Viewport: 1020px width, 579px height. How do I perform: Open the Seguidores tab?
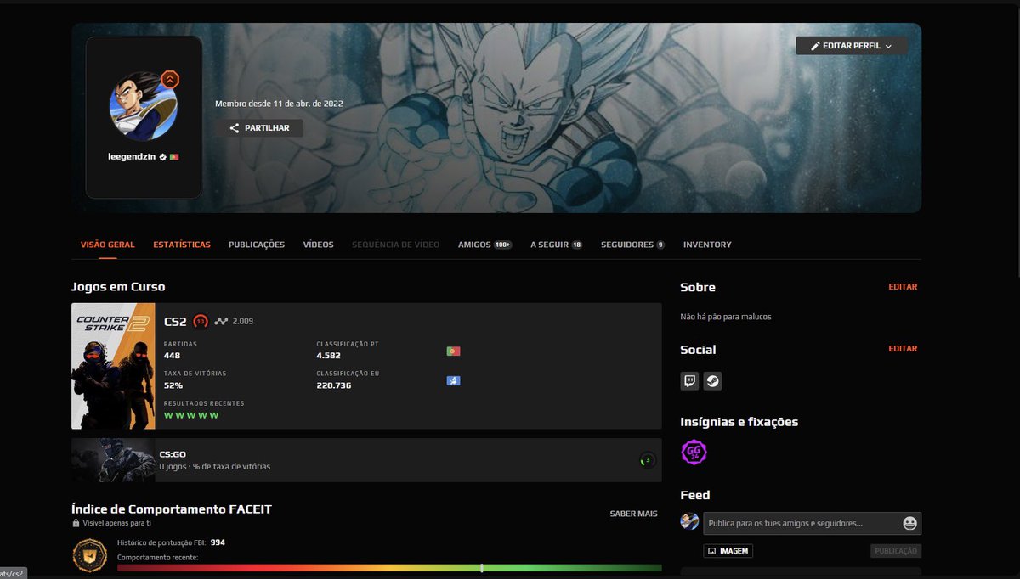point(633,245)
